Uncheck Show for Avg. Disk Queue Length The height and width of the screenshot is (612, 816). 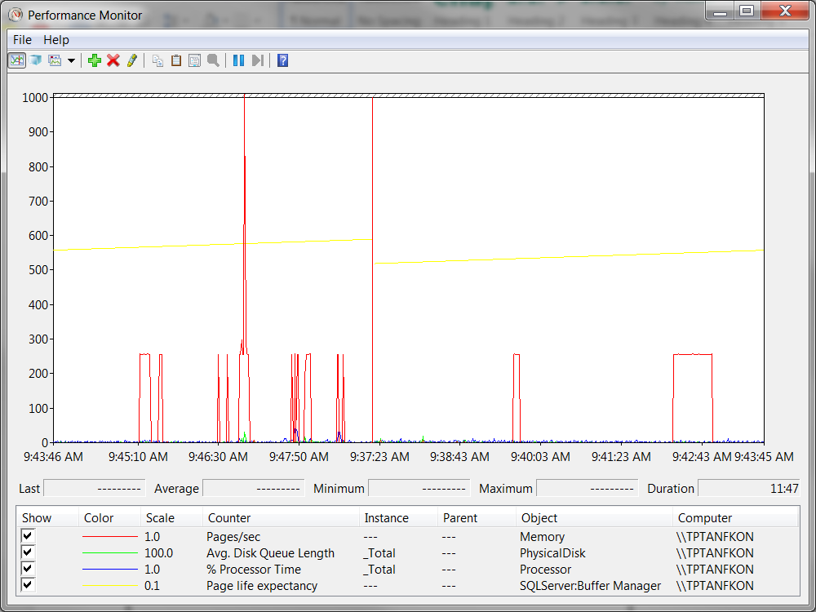click(x=28, y=552)
